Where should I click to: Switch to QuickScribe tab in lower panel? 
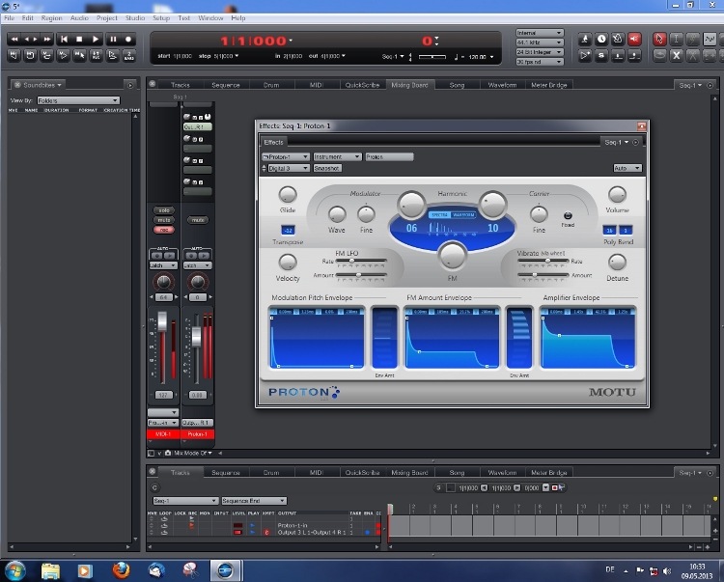point(362,473)
